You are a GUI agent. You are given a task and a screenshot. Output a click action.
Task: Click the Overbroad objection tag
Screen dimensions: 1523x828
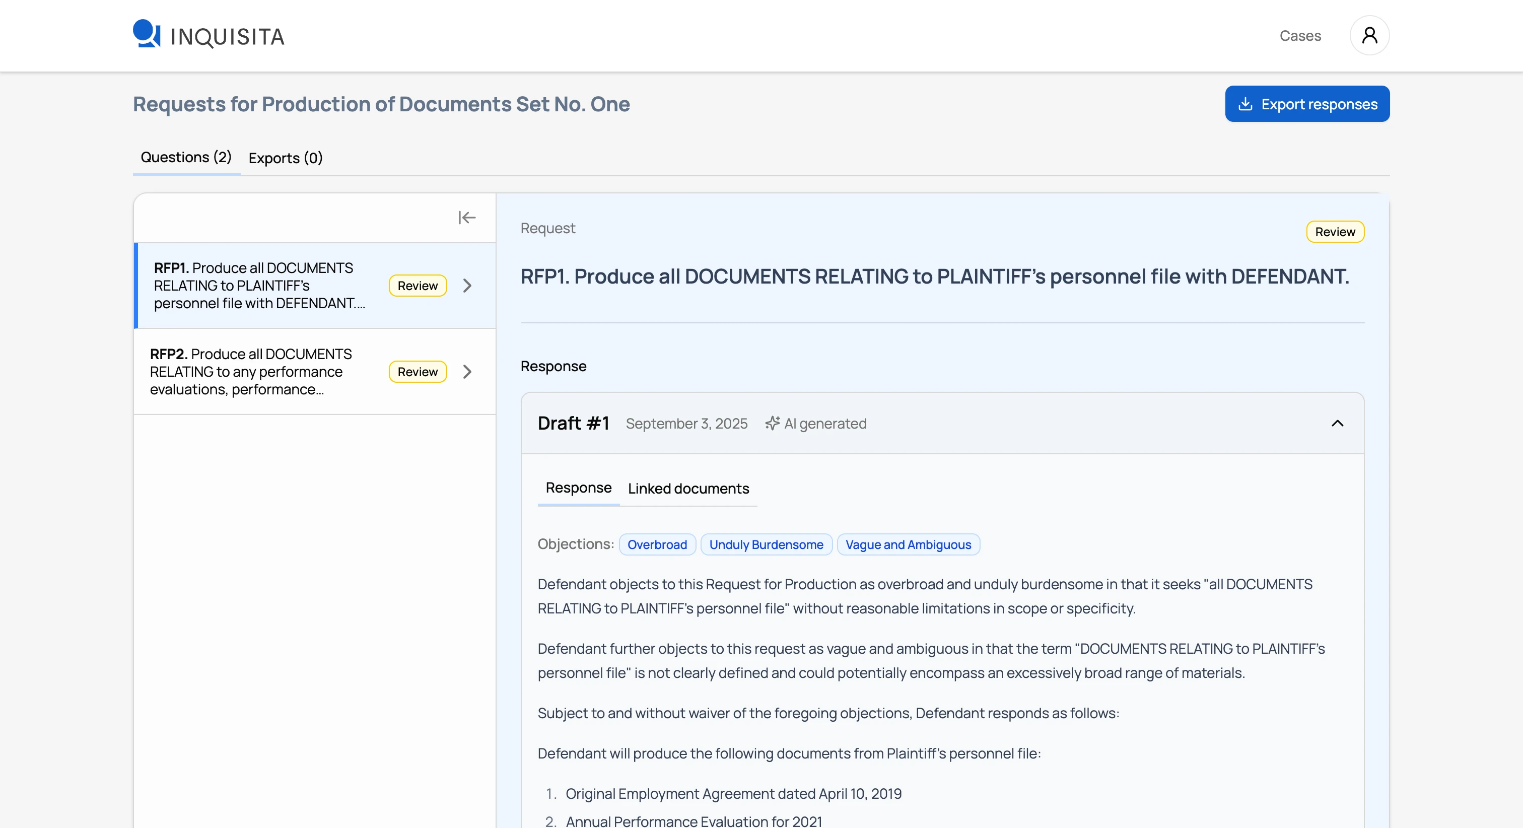click(656, 545)
